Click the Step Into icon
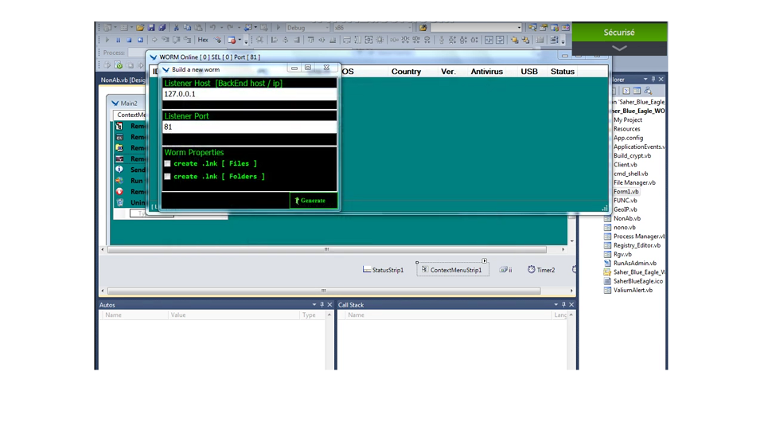 click(x=166, y=40)
